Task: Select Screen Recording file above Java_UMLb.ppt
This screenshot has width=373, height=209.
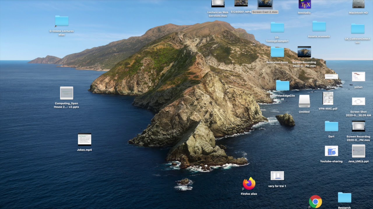Action: pyautogui.click(x=358, y=126)
